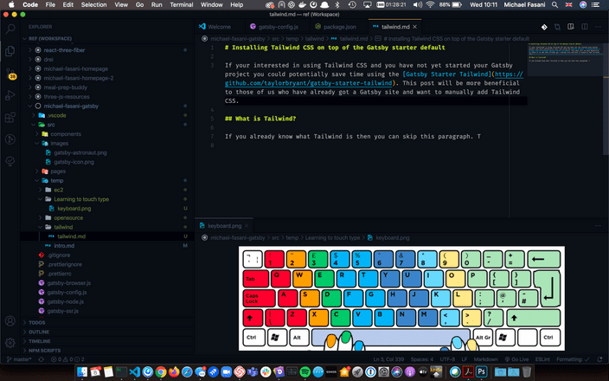
Task: Open Wi-Fi menu in macOS menu bar
Action: 430,4
